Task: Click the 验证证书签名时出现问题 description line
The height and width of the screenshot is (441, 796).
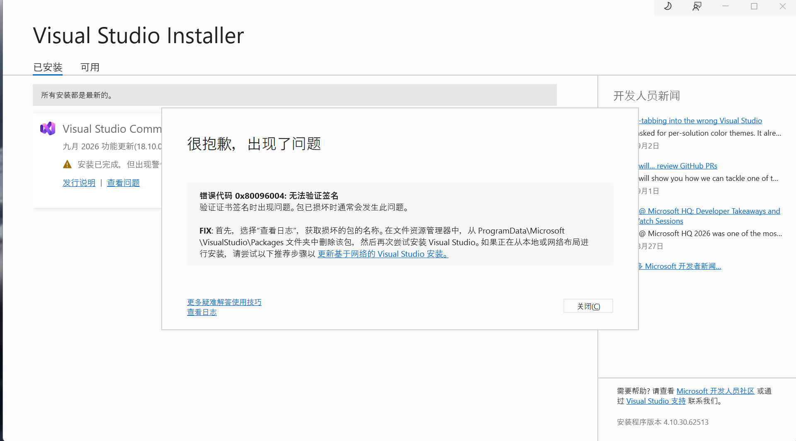Action: (306, 207)
